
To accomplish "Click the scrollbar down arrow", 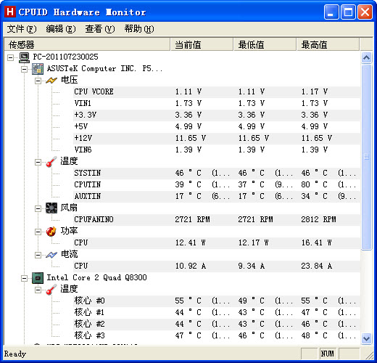I will click(367, 338).
